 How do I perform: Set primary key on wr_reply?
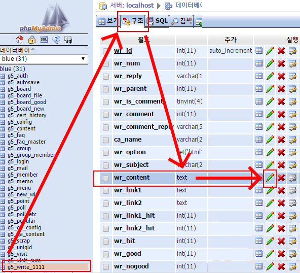point(292,77)
